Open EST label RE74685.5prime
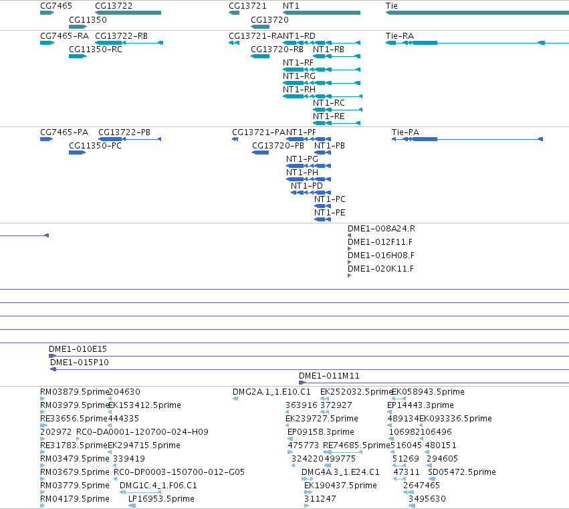 tap(356, 446)
